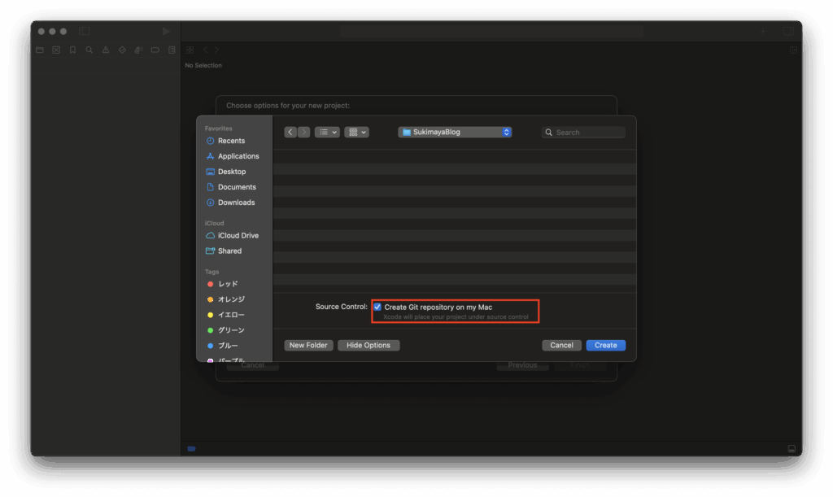Screen dimensions: 833x497
Task: Select the orange オレンジ tag
Action: pos(226,299)
